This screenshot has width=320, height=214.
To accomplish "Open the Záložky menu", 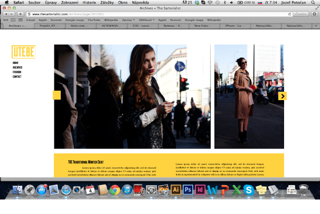I will coord(107,3).
